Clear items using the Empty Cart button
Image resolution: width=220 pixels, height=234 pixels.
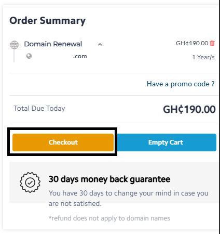166,142
